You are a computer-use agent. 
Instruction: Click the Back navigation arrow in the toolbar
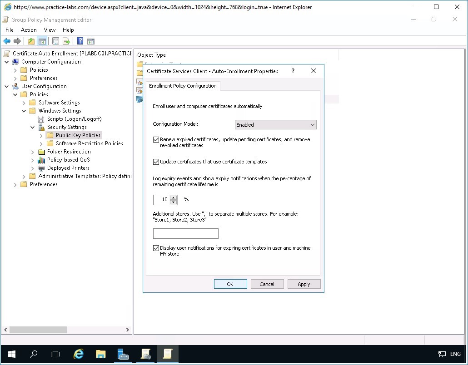click(6, 41)
